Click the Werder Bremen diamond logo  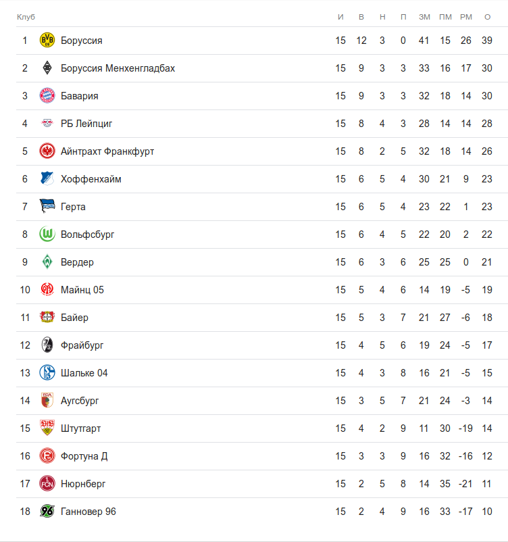(x=47, y=262)
